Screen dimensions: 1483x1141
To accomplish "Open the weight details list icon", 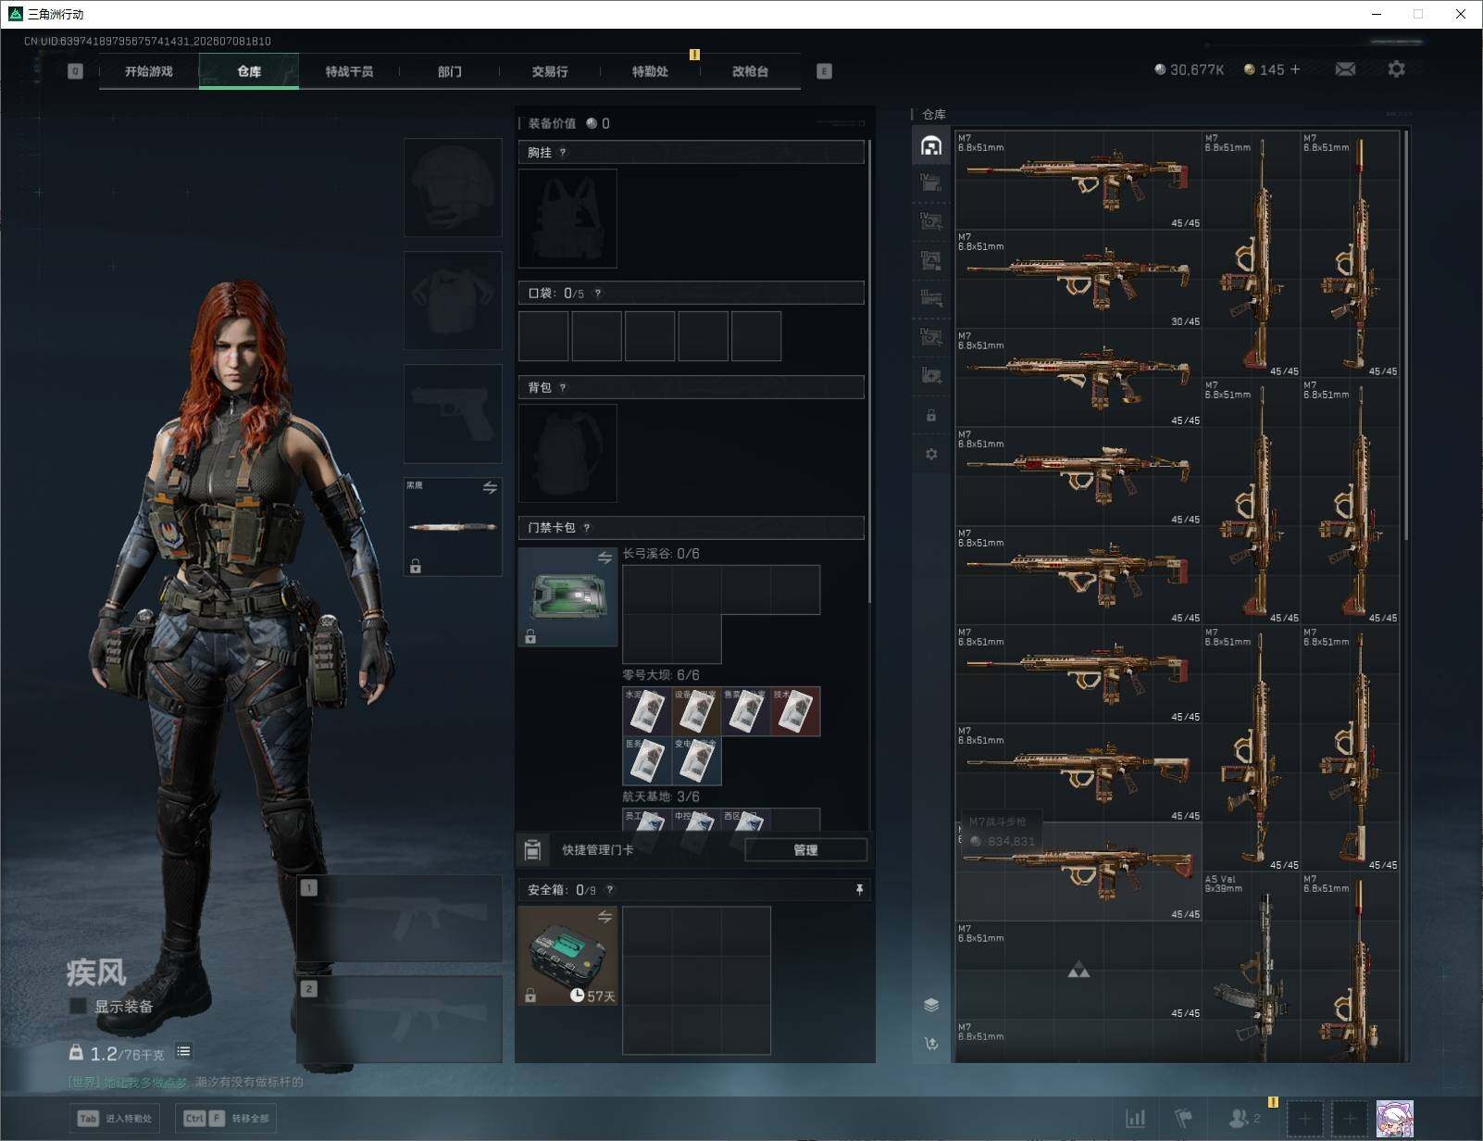I will (x=183, y=1051).
